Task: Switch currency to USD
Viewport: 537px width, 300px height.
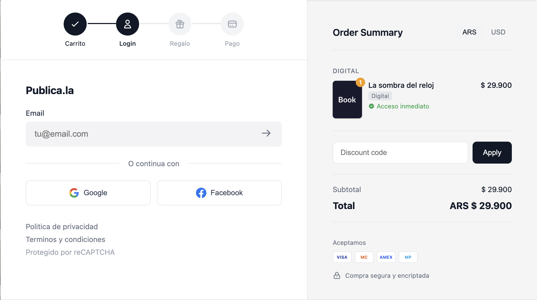Action: [x=498, y=32]
